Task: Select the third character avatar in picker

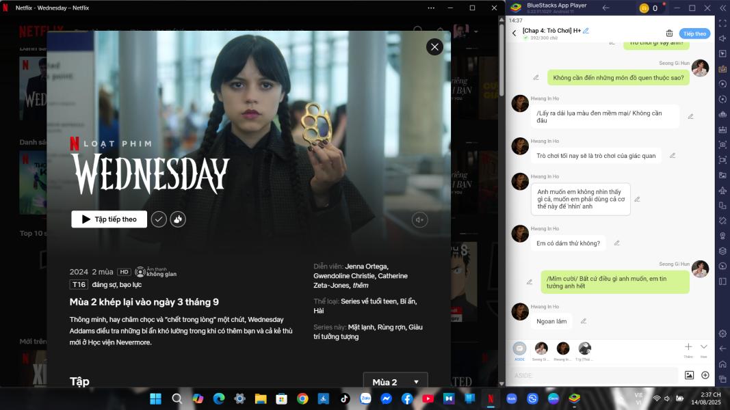Action: pos(584,351)
